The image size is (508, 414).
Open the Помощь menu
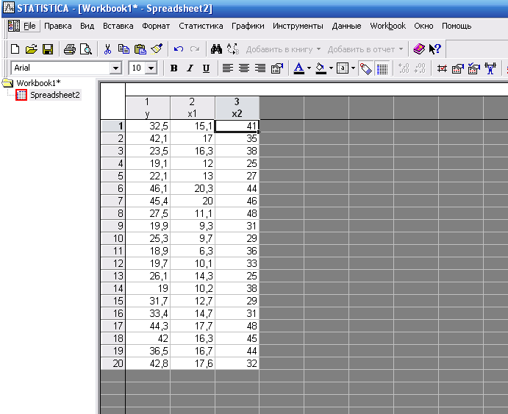pyautogui.click(x=457, y=26)
